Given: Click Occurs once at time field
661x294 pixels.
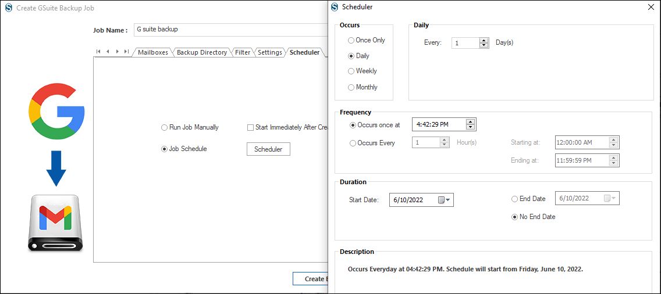Looking at the screenshot, I should click(x=439, y=125).
